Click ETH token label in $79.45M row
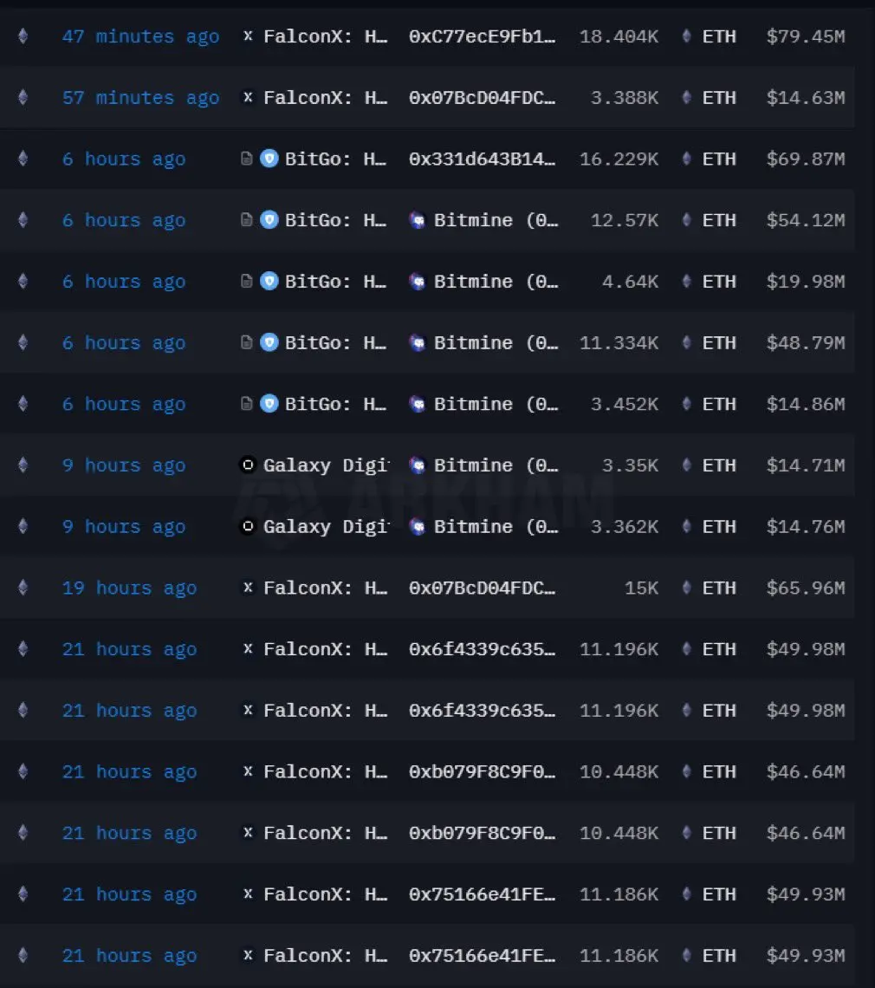Image resolution: width=875 pixels, height=988 pixels. pos(719,36)
